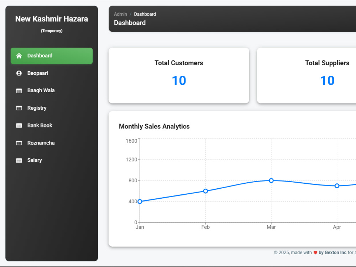356x267 pixels.
Task: Click the Beopaari user icon
Action: 19,73
